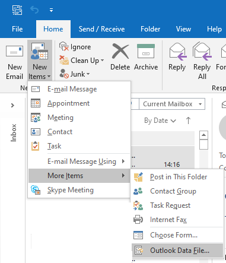The image size is (226, 263).
Task: Switch to the View tab
Action: [x=183, y=29]
